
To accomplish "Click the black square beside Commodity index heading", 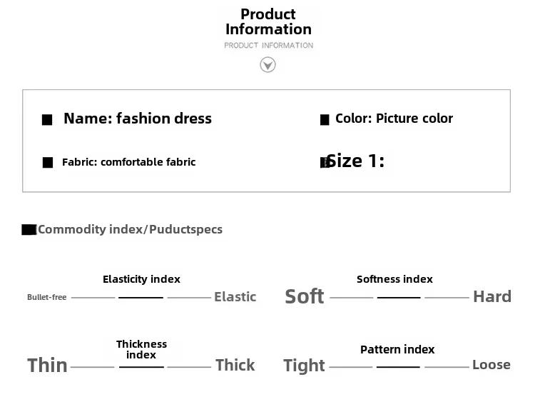I will (x=29, y=230).
